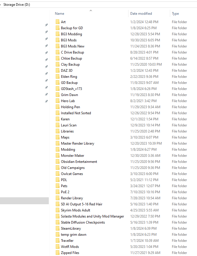Click the PDL folder icon
This screenshot has height=256, width=197.
(57, 180)
